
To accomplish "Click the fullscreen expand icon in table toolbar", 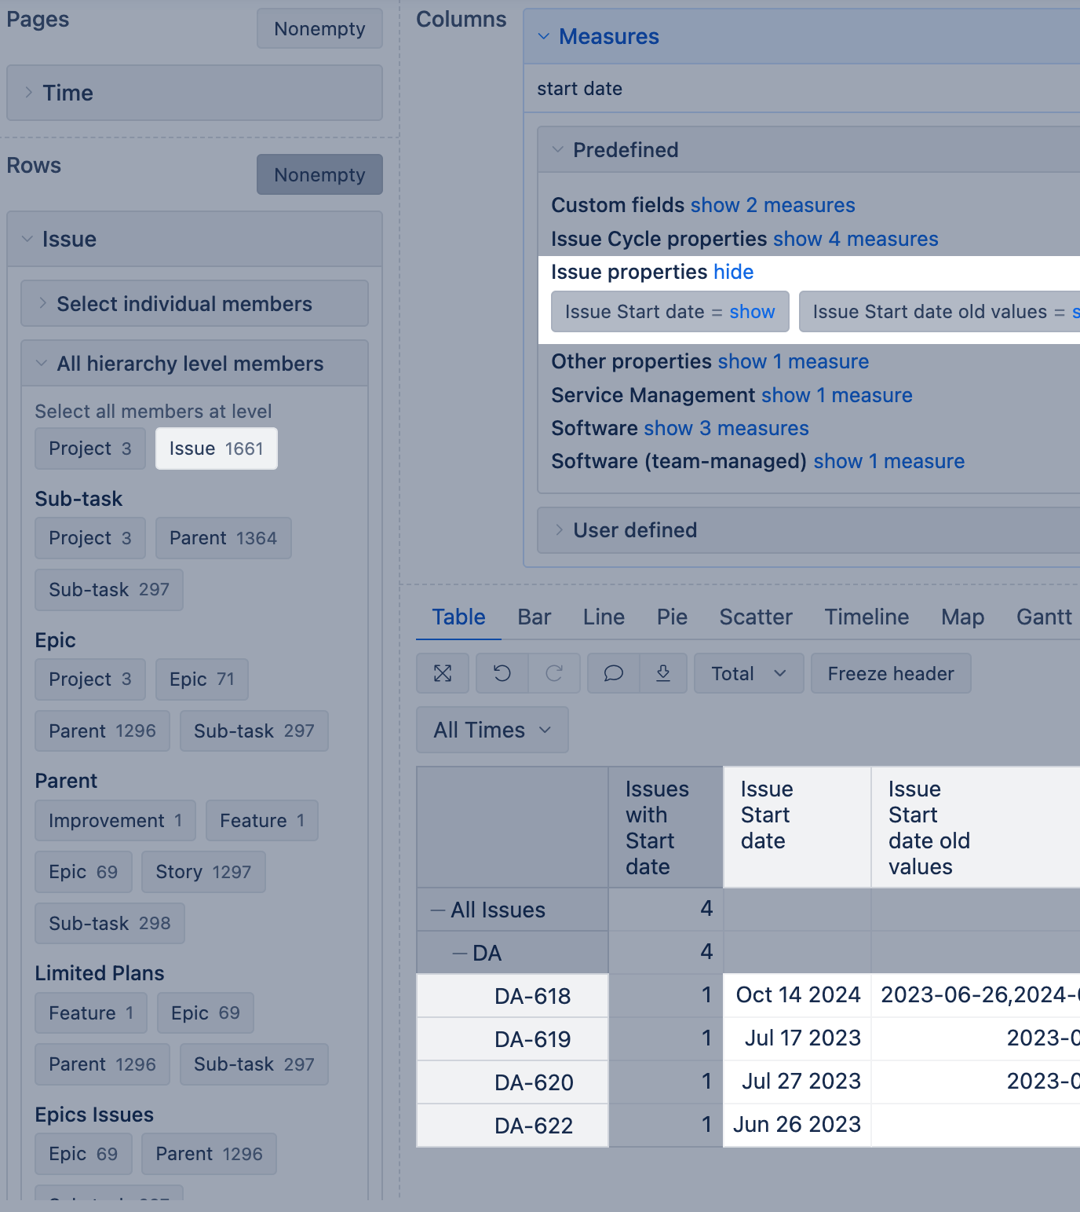I will tap(443, 673).
